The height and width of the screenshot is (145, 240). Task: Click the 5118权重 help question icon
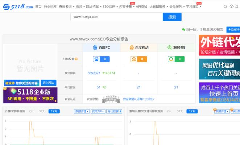(76, 59)
